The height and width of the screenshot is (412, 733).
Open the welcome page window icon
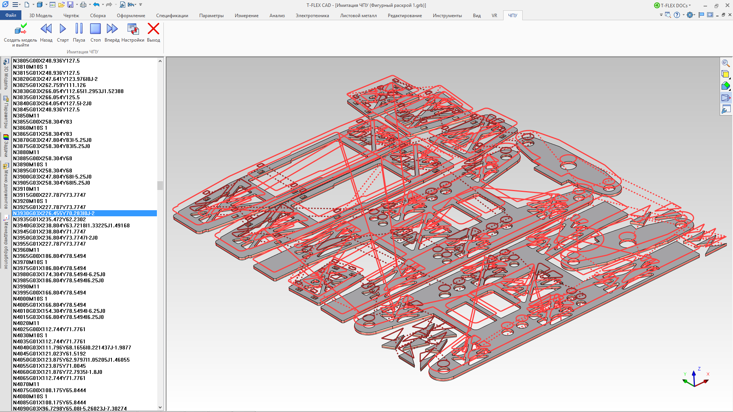pyautogui.click(x=52, y=5)
